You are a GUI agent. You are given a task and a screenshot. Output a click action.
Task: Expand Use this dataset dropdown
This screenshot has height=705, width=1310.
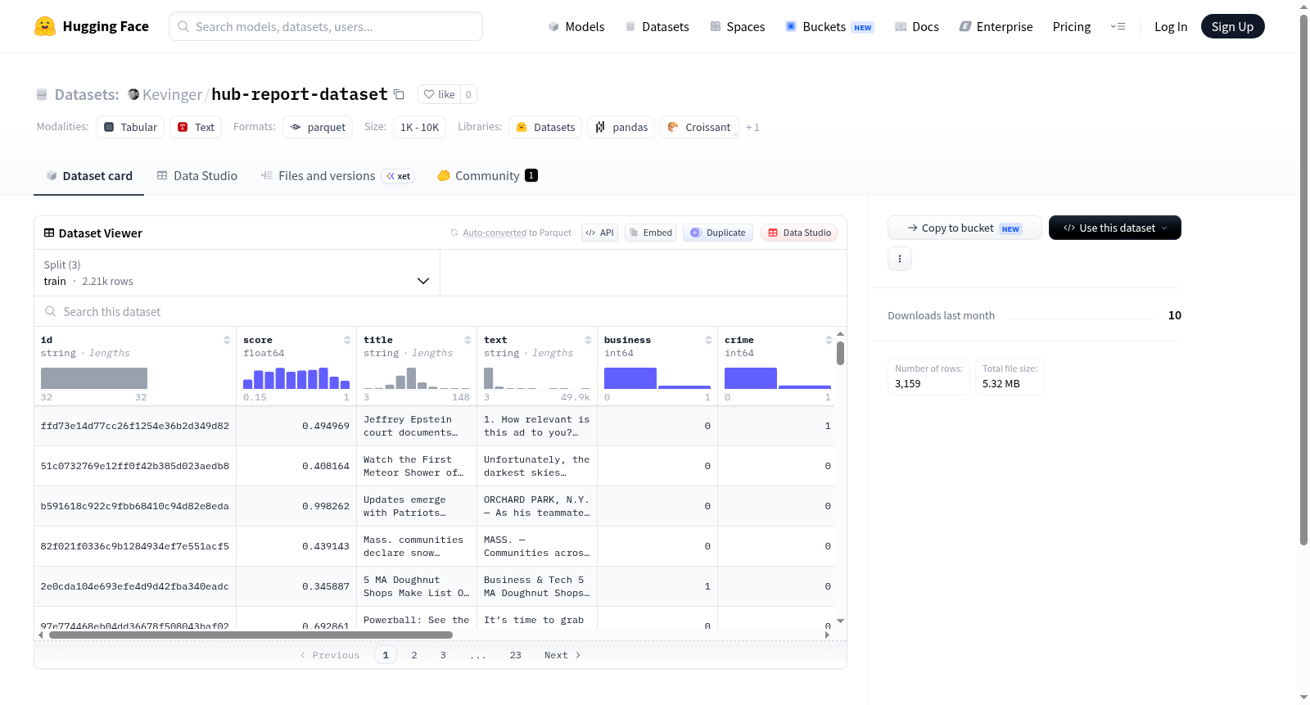coord(1115,228)
